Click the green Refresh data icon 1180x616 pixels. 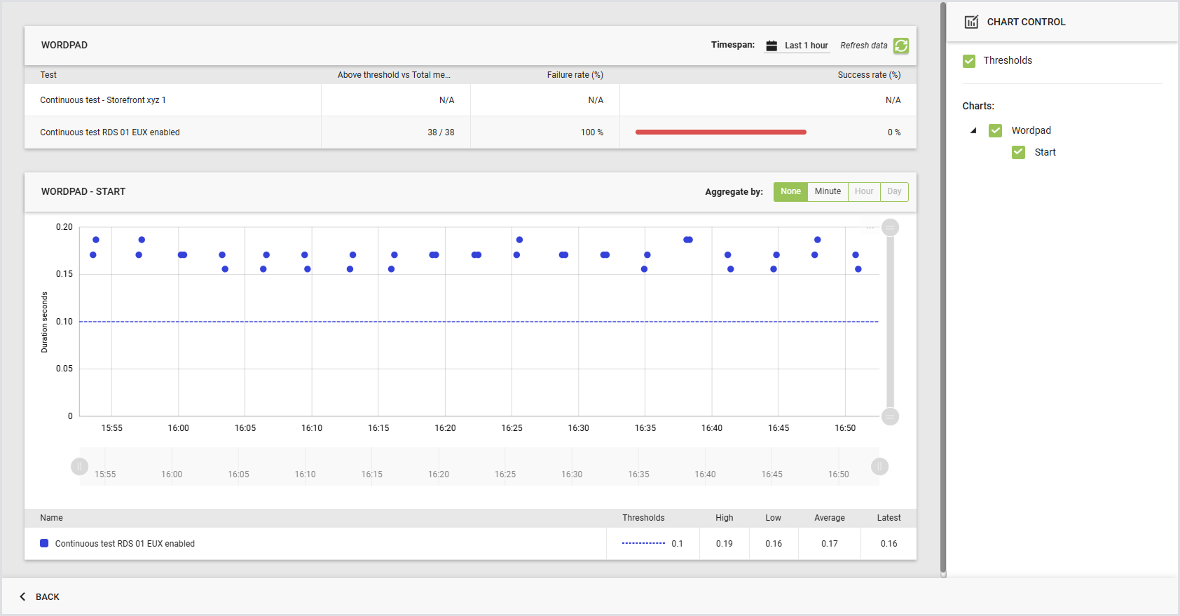coord(901,46)
